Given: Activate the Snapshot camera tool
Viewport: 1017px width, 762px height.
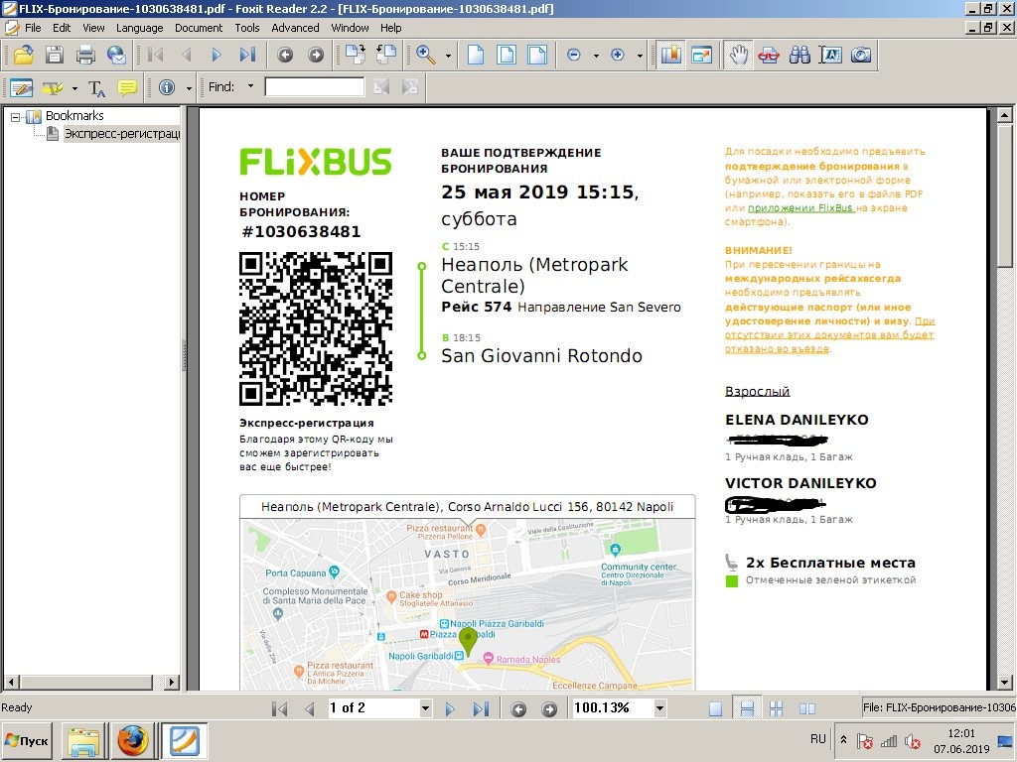Looking at the screenshot, I should pos(860,55).
